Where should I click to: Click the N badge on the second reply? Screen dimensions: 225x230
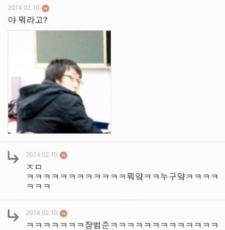coord(63,213)
